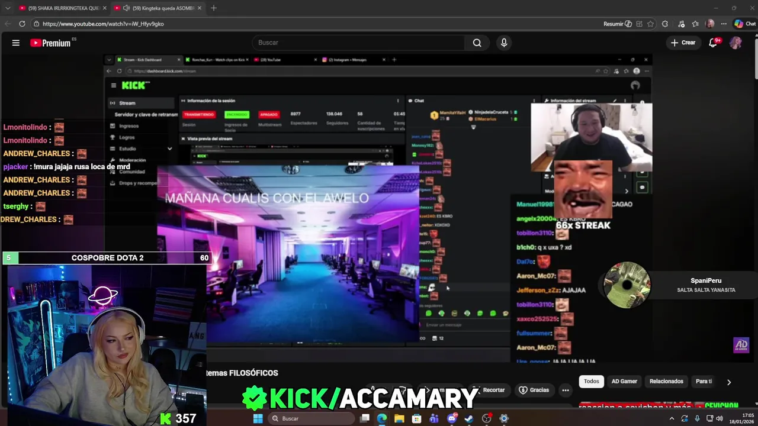Open Microsoft Store from taskbar
Viewport: 758px width, 426px height.
[x=417, y=418]
